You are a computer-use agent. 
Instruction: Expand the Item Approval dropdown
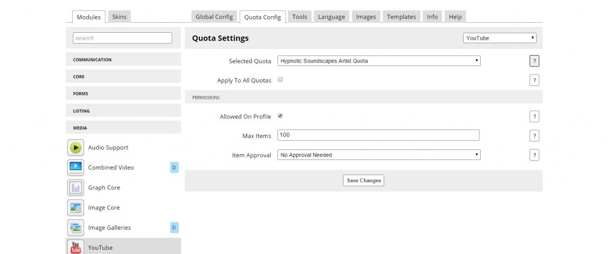(x=379, y=155)
